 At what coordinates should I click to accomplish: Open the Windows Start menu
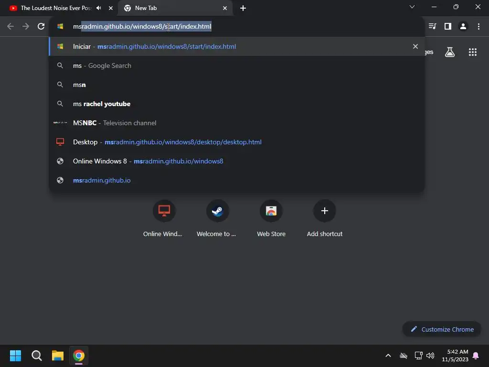pyautogui.click(x=15, y=356)
